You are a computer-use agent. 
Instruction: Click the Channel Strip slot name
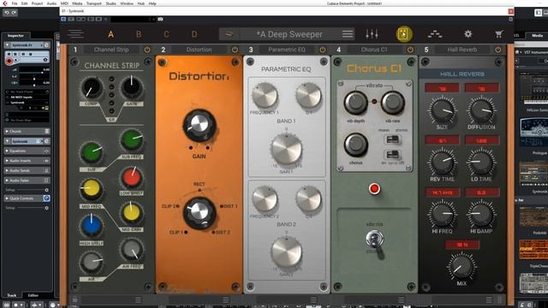111,50
